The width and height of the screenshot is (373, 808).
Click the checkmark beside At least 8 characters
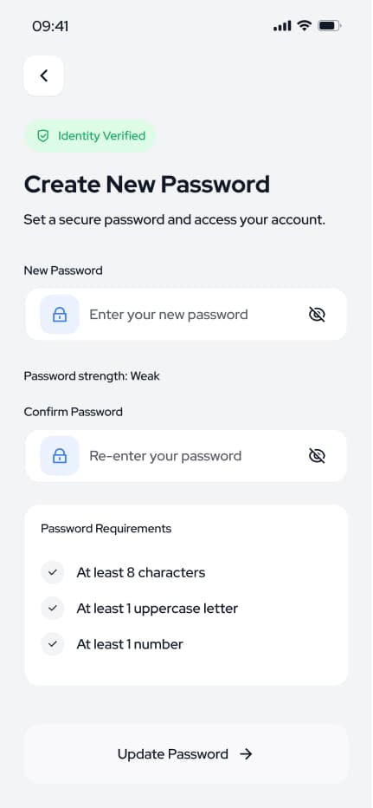53,572
